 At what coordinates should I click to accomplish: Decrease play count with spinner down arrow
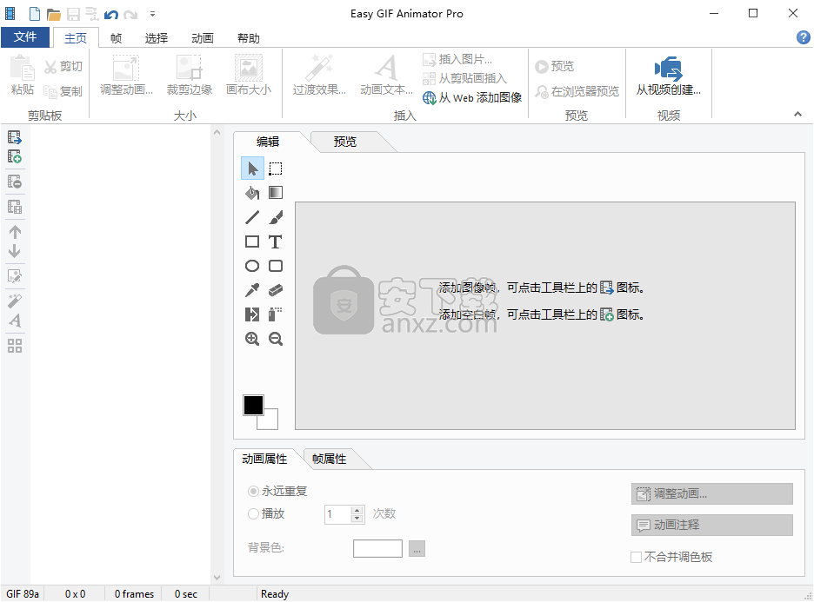coord(357,518)
